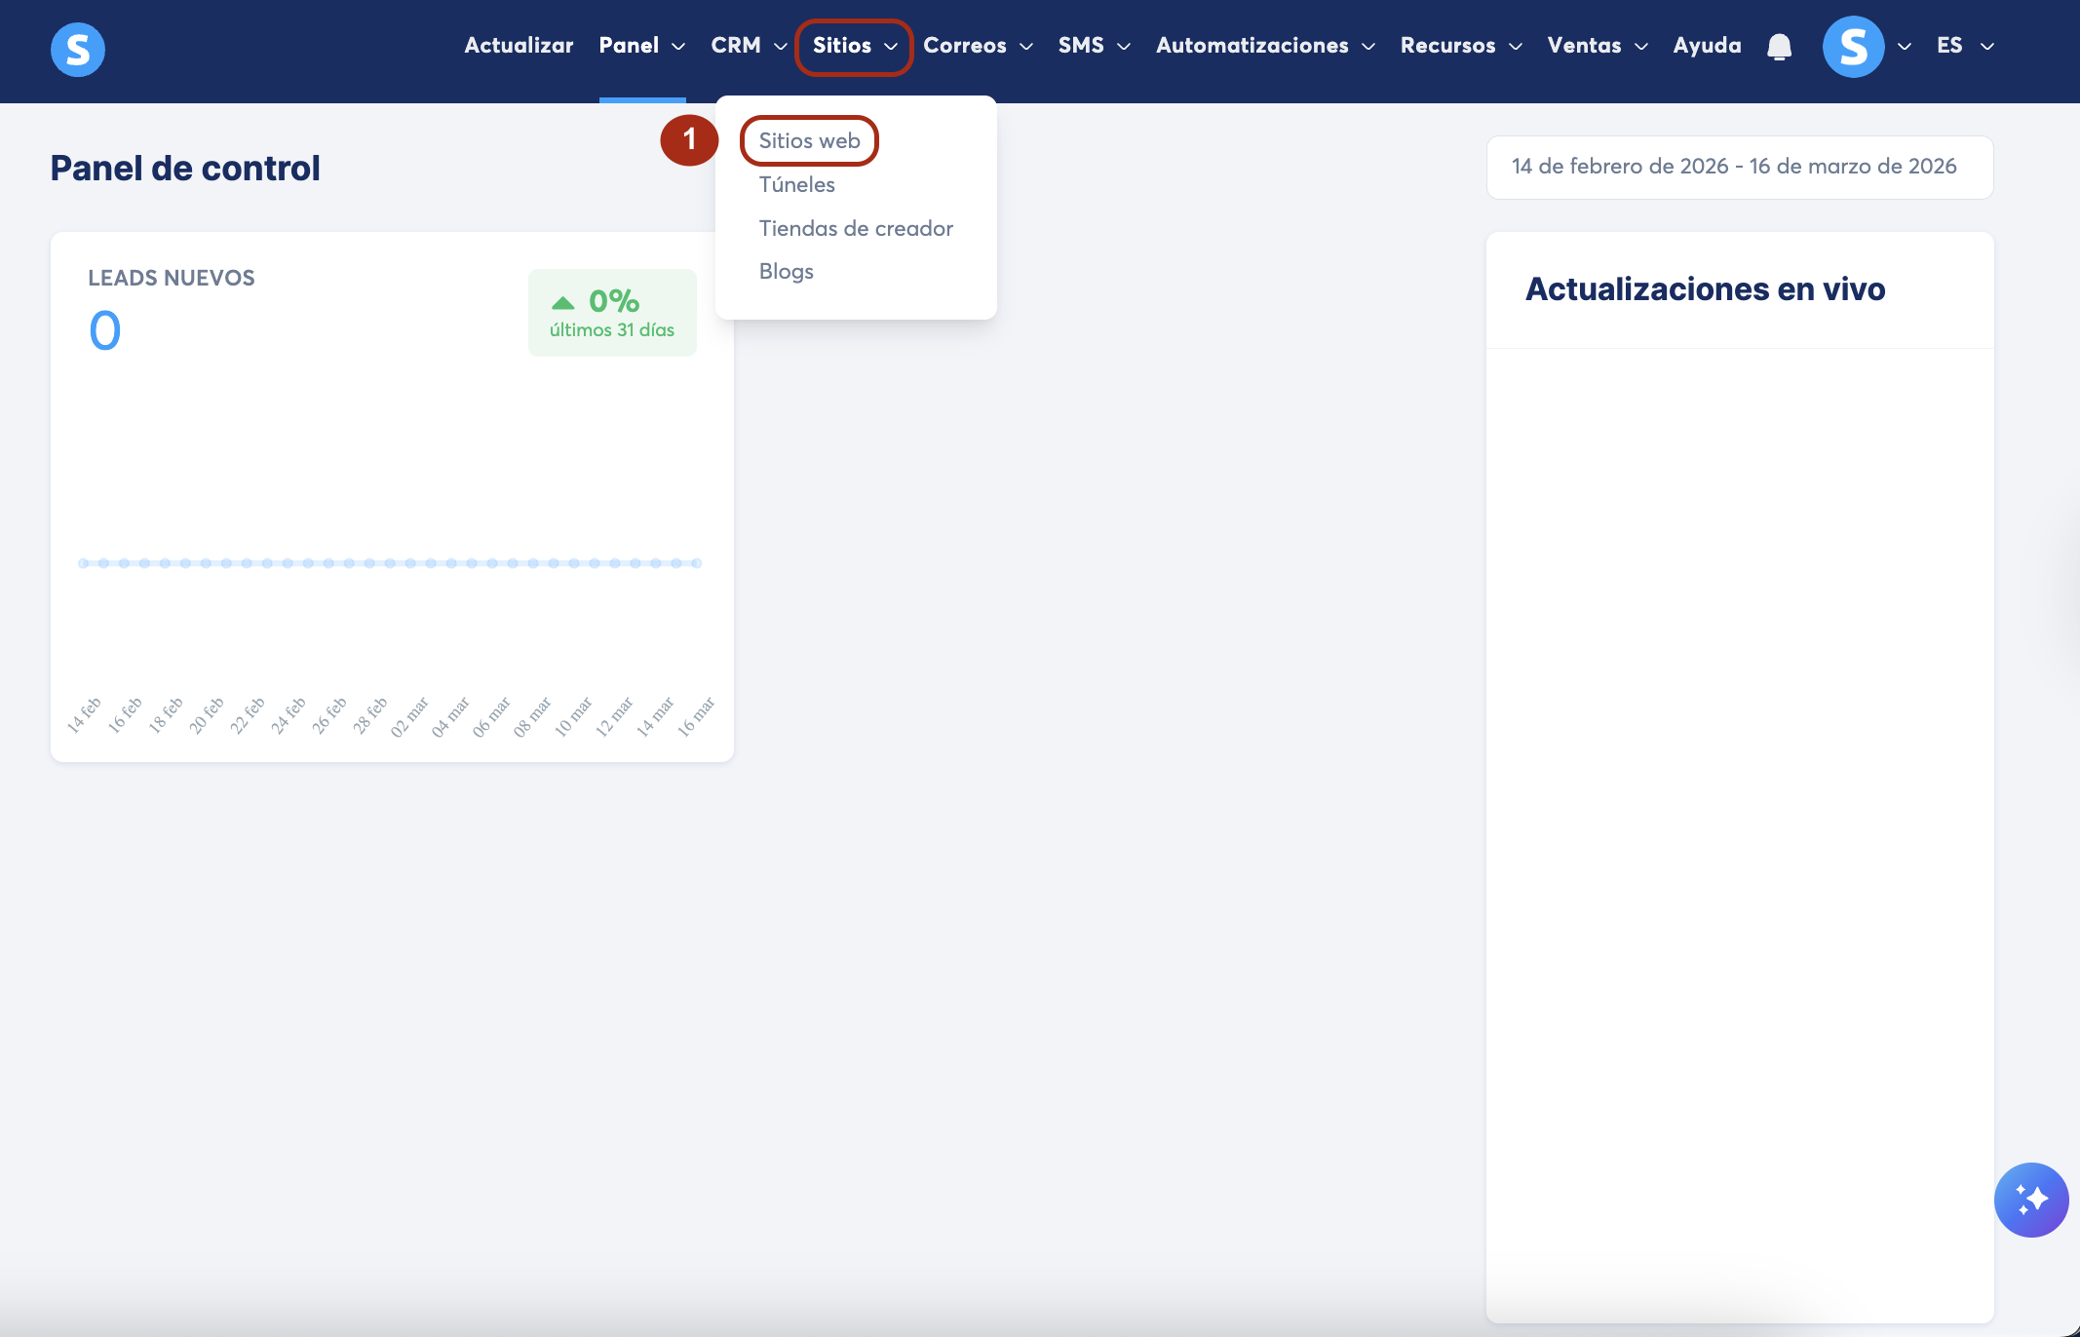Click the green 0% trend indicator badge
Viewport: 2080px width, 1337px height.
[612, 313]
